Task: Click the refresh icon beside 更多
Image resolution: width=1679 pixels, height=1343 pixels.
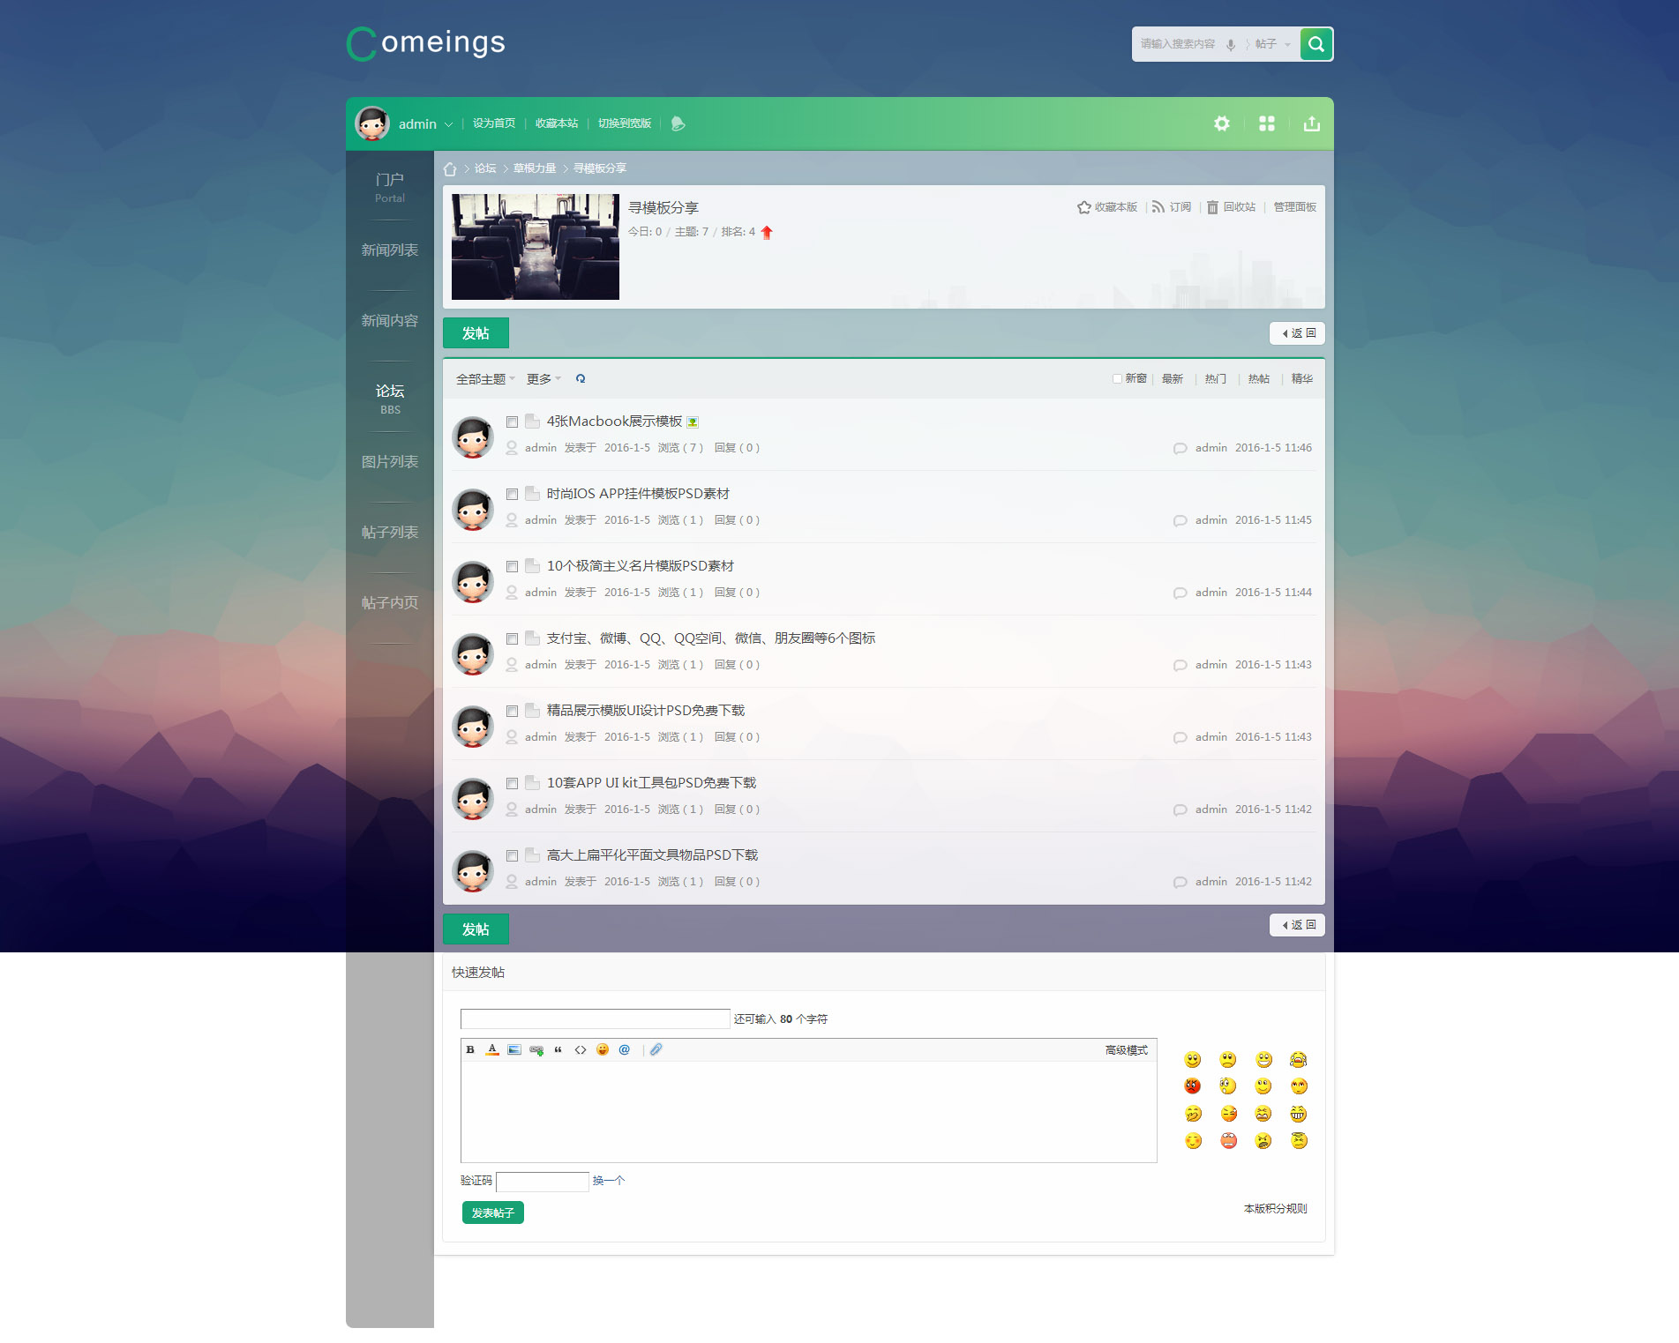Action: 581,379
